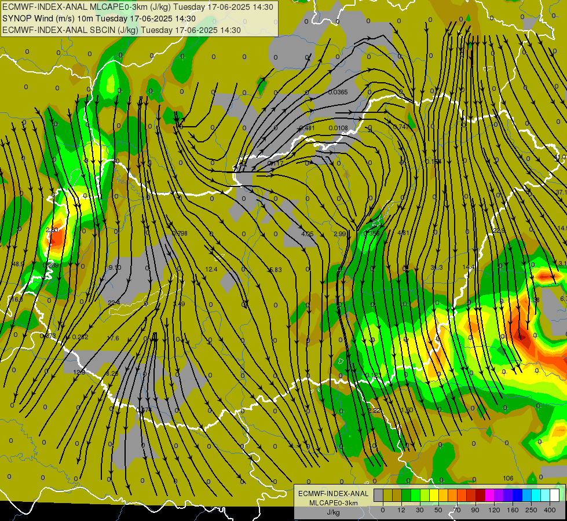567x521 pixels.
Task: Click the map value 0.117
Action: point(276,163)
